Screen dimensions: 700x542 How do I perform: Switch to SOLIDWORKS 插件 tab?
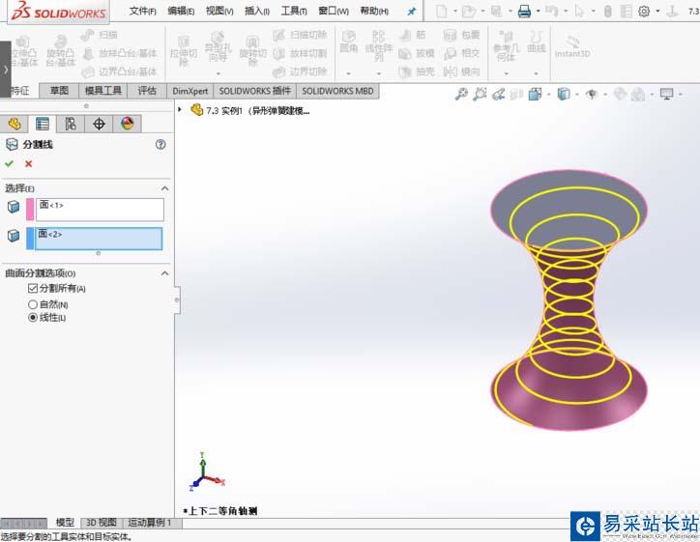pos(255,91)
